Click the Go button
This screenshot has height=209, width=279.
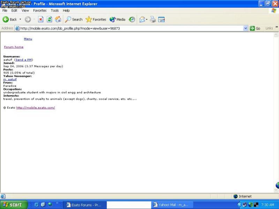(255, 28)
